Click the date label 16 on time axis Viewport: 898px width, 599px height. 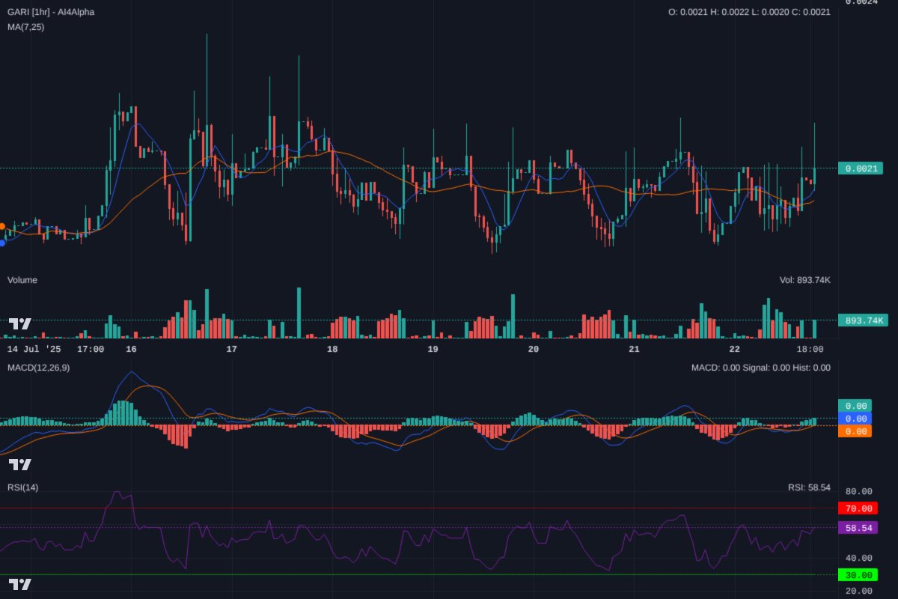(x=131, y=349)
